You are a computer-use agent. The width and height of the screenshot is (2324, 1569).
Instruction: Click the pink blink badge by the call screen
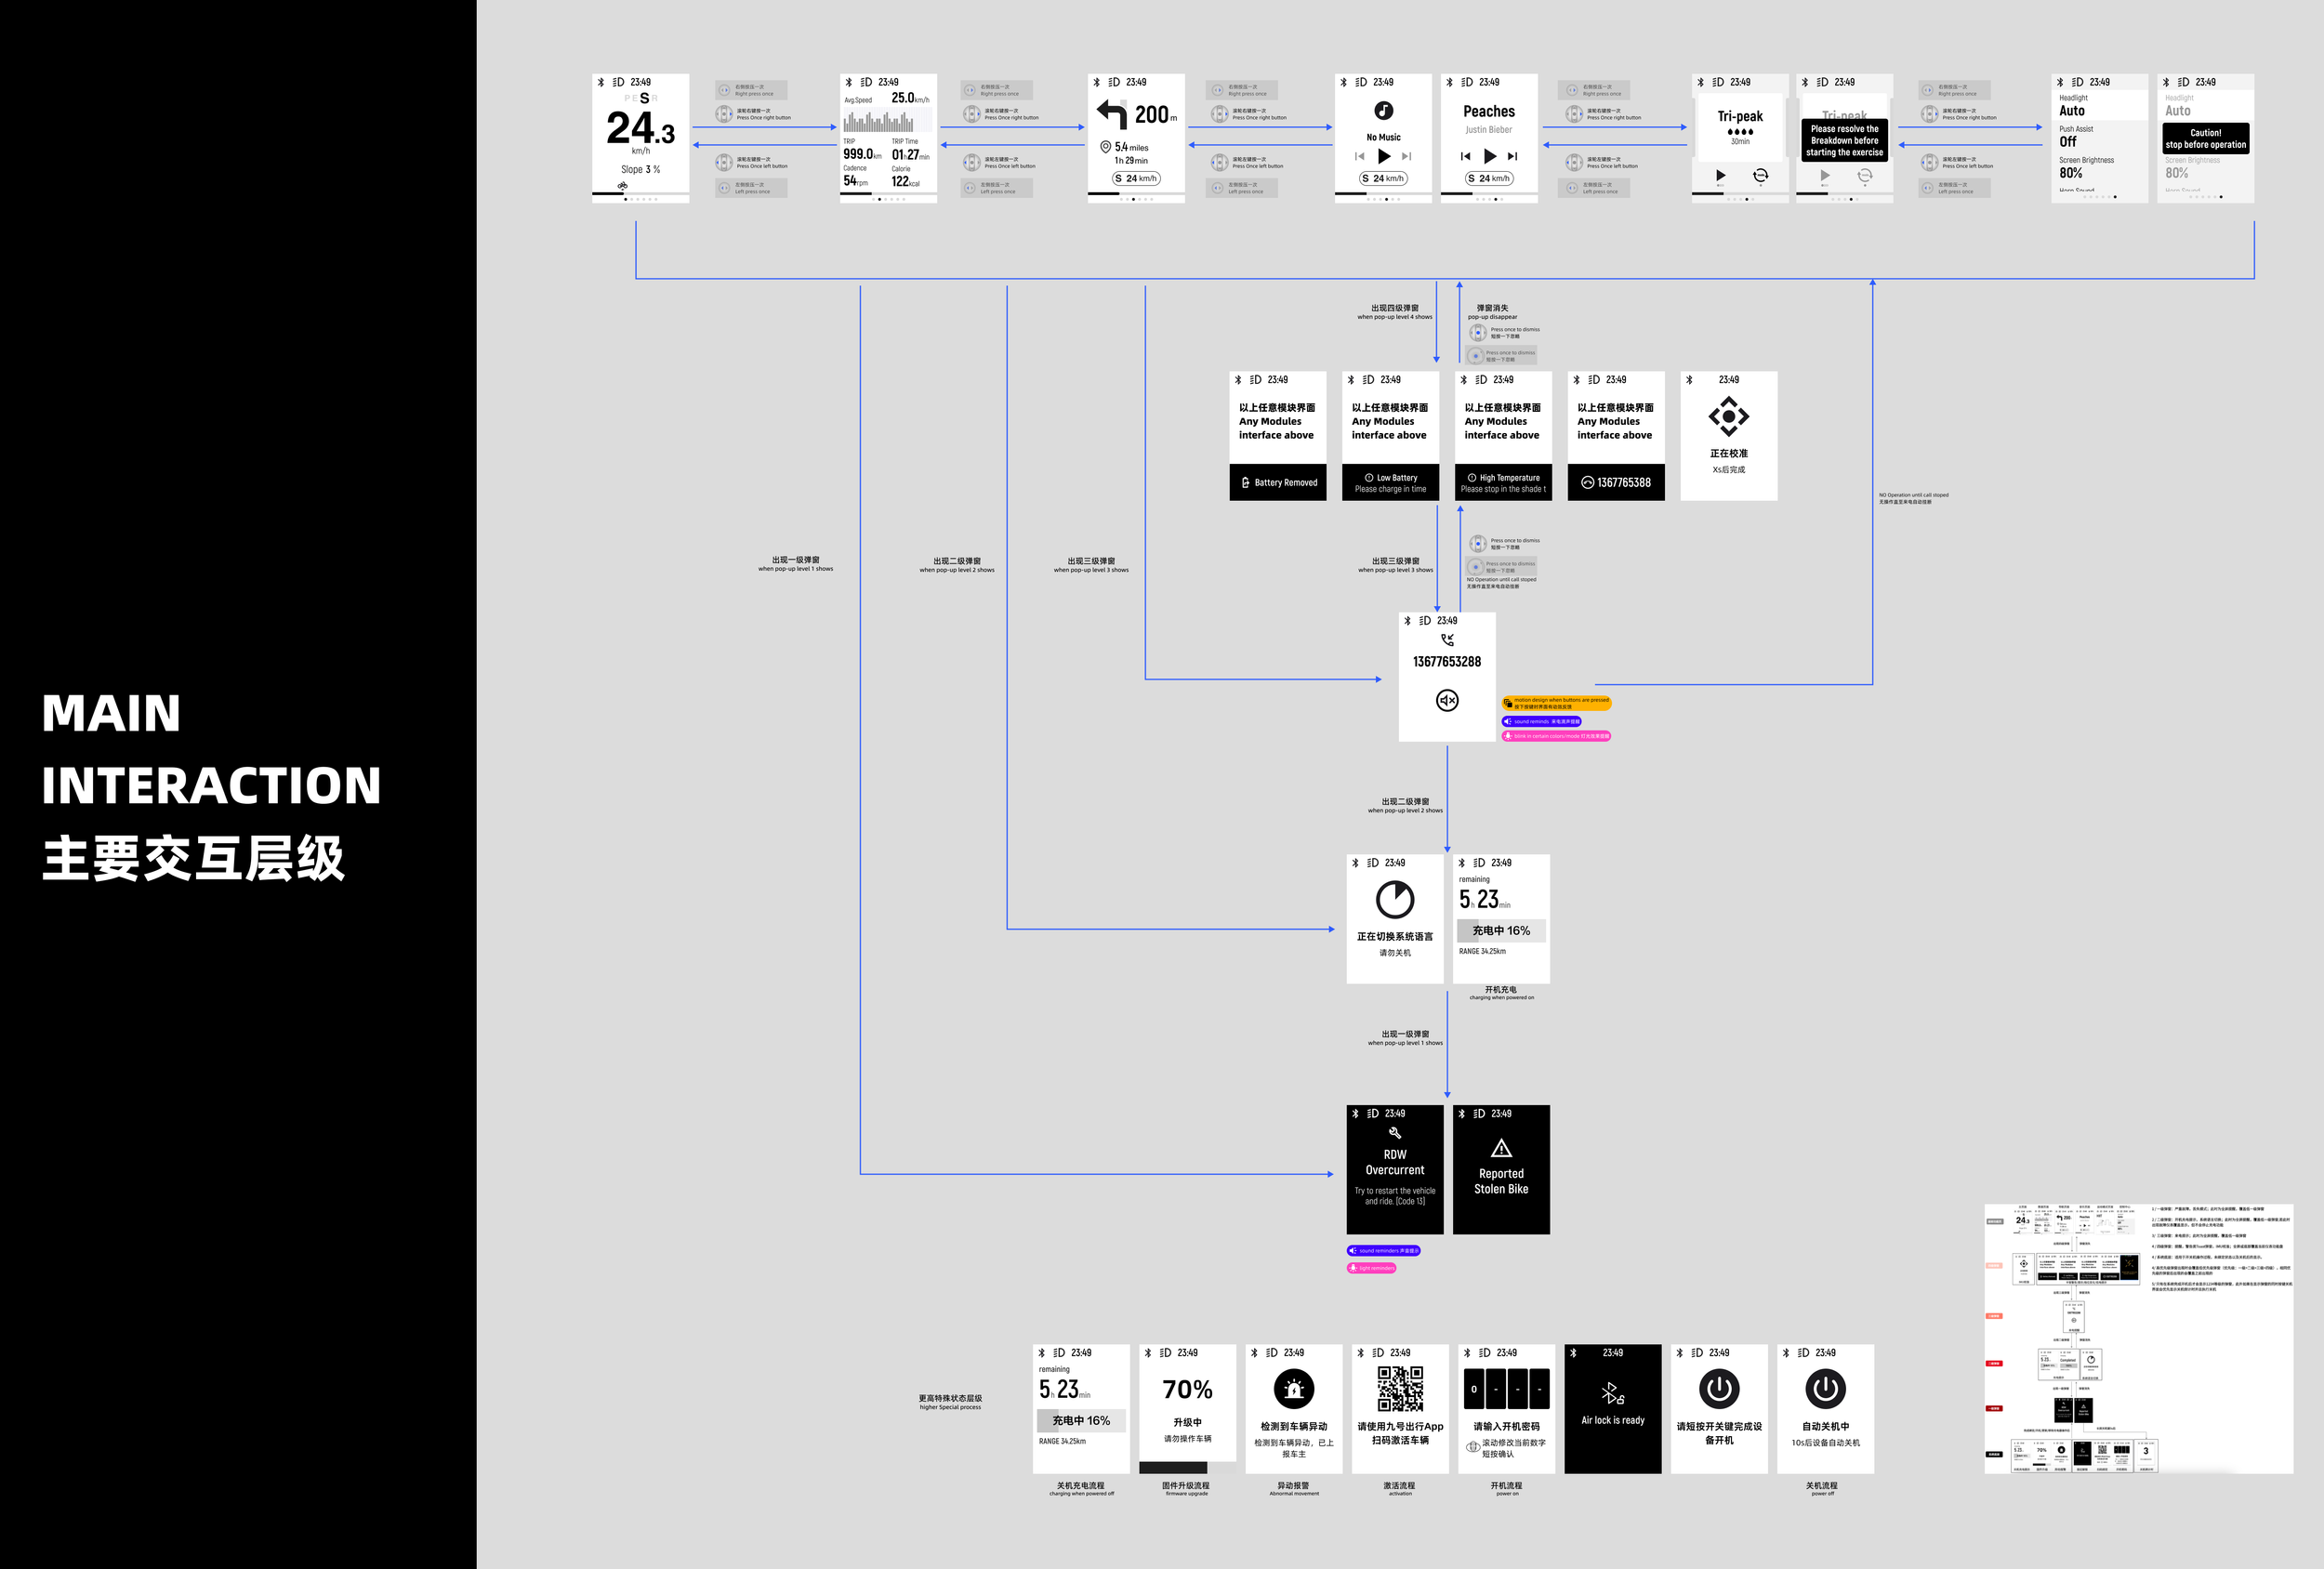tap(1556, 736)
